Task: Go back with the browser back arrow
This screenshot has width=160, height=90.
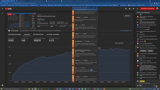Action: click(x=1, y=3)
